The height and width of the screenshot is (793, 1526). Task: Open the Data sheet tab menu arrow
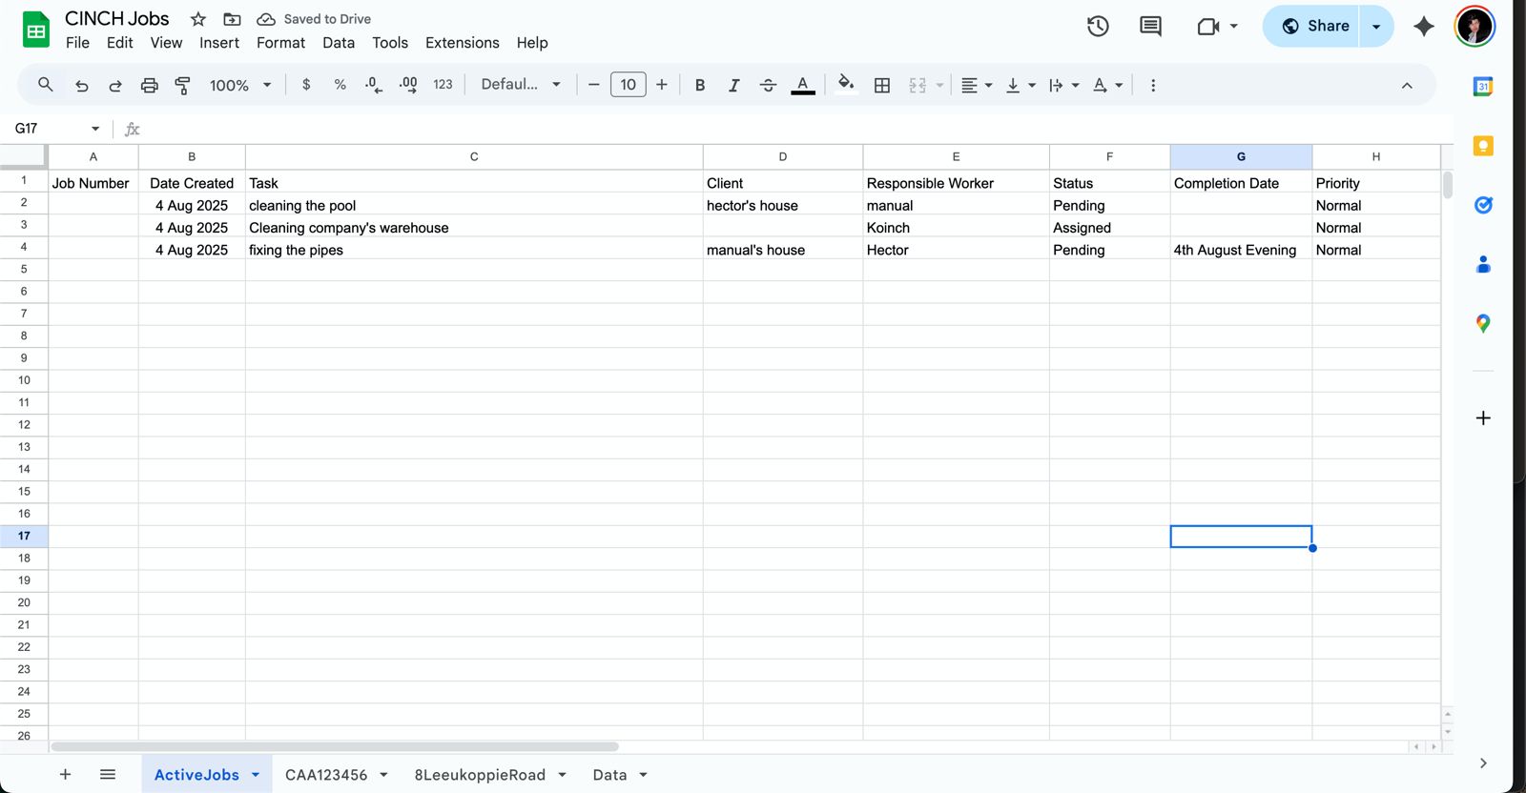(x=644, y=775)
